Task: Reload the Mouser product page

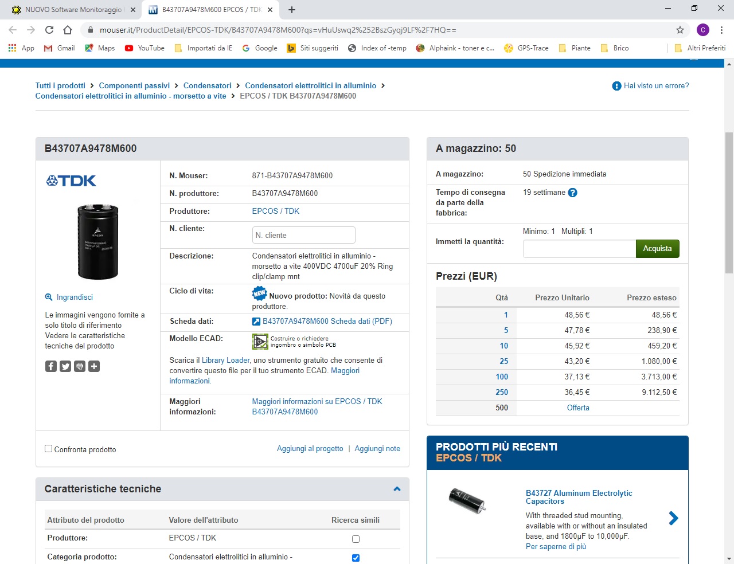Action: click(x=49, y=30)
